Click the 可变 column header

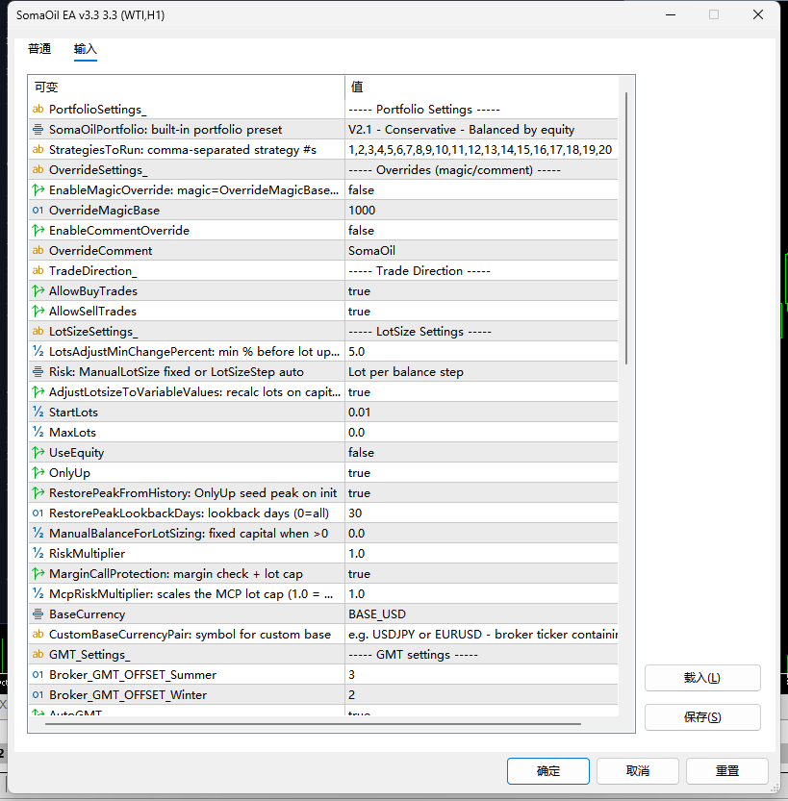pyautogui.click(x=187, y=88)
